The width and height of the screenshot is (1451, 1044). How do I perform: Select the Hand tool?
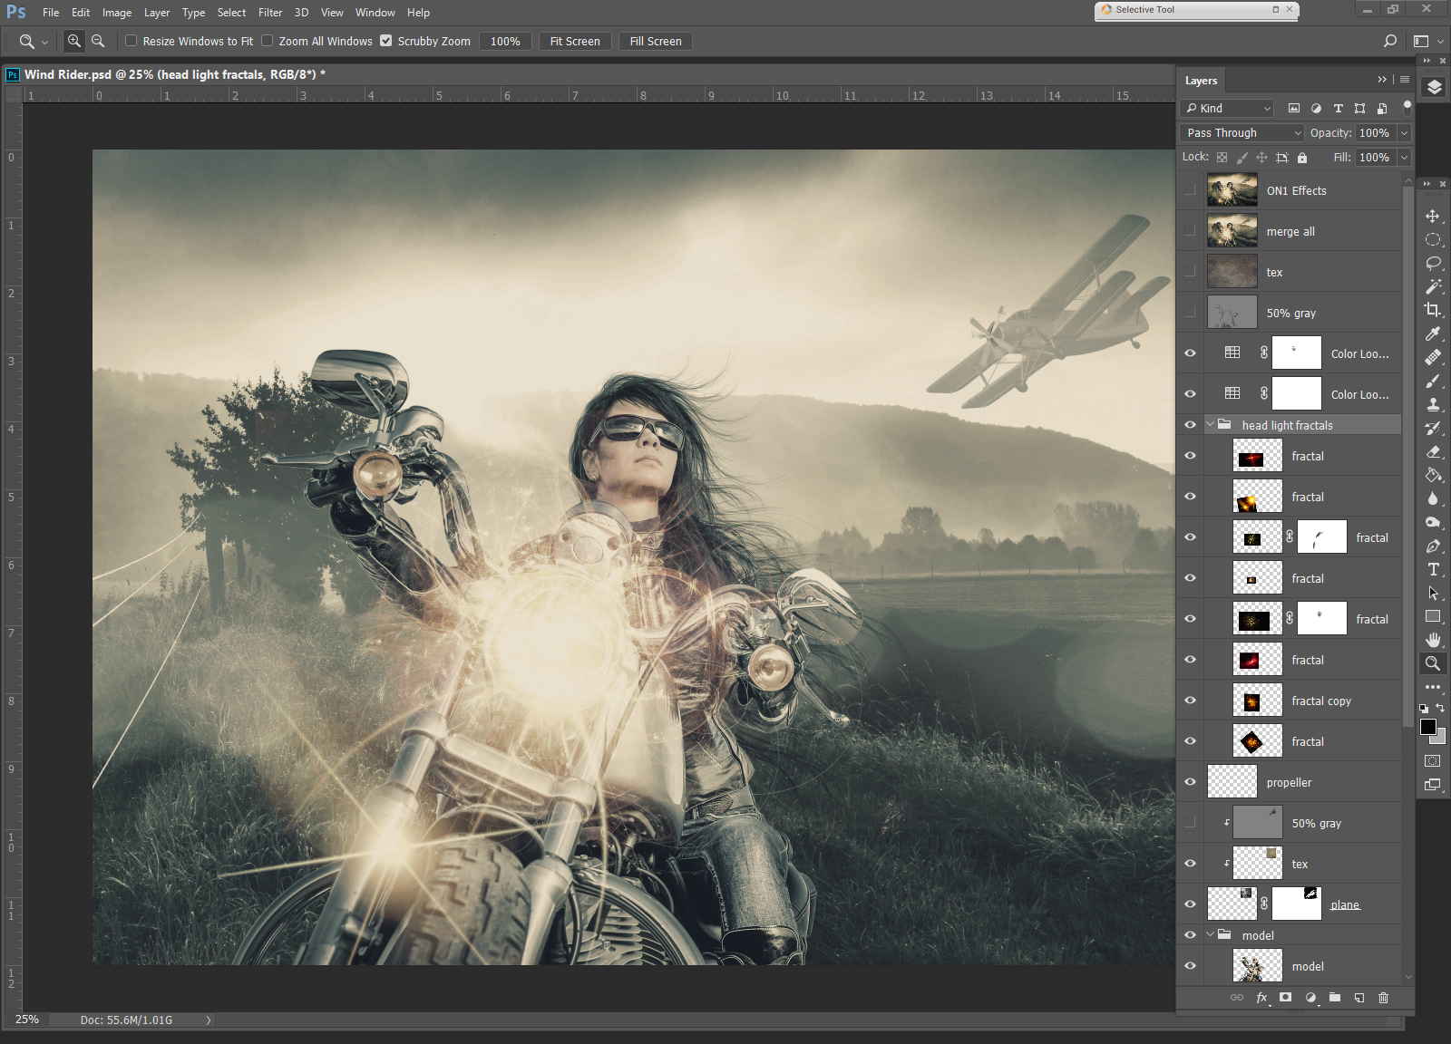1433,640
